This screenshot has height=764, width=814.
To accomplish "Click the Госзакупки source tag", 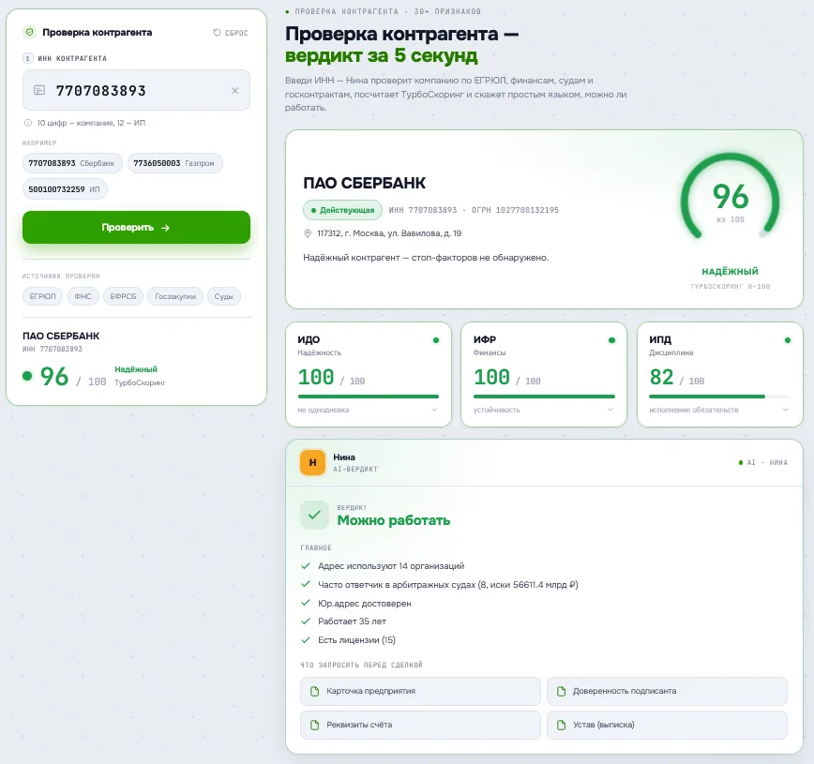I will [175, 296].
